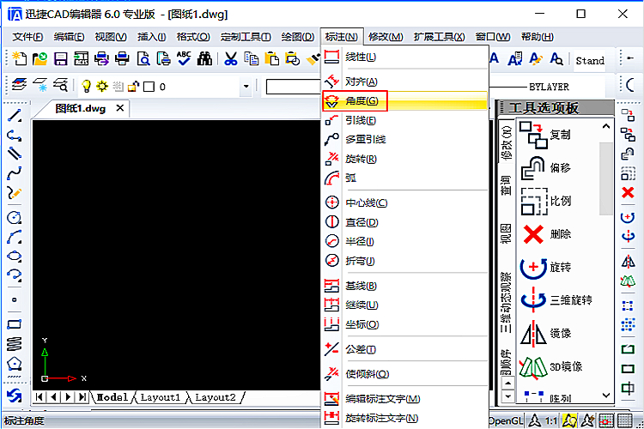644x429 pixels.
Task: Click red X delete icon right toolbar
Action: coord(628,192)
